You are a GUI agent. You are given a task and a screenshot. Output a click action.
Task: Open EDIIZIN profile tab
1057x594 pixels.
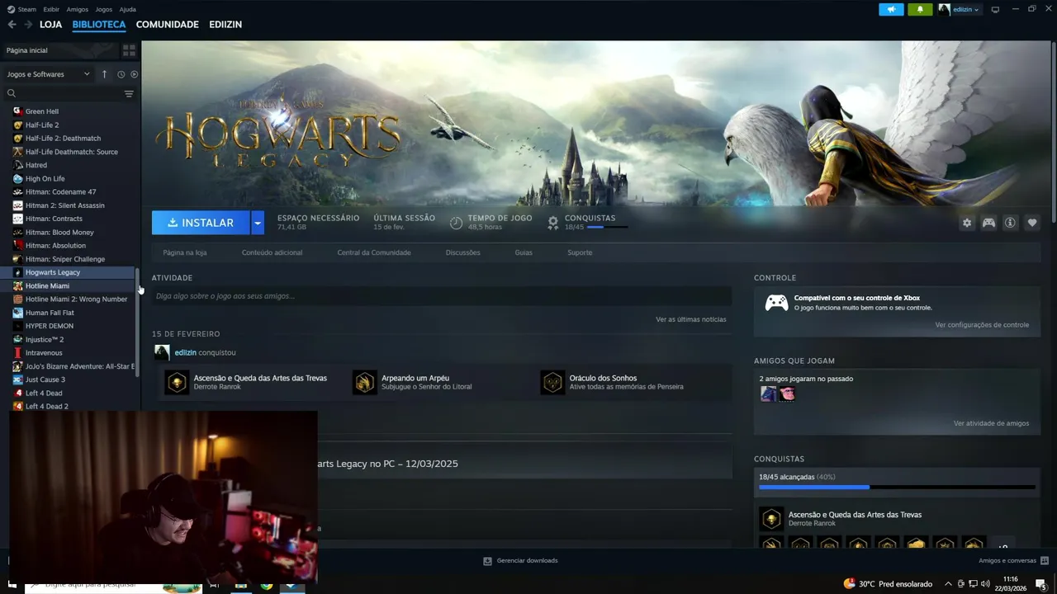pos(225,25)
